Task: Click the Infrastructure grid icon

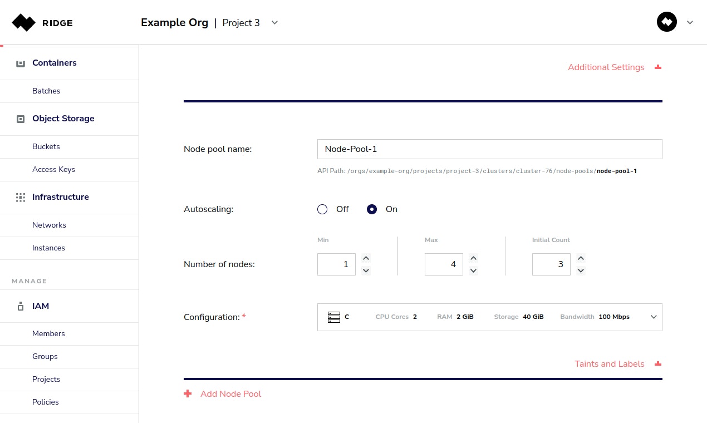Action: [21, 197]
